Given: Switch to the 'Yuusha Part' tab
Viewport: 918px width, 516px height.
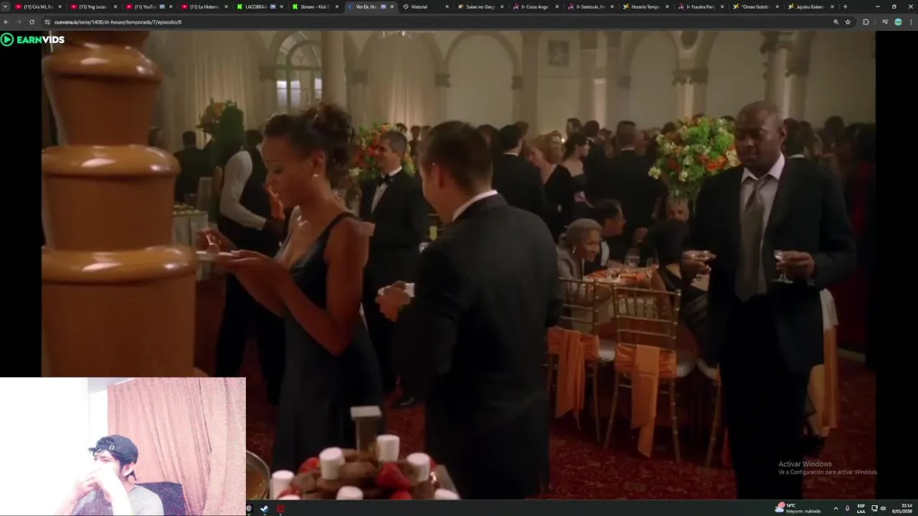Looking at the screenshot, I should tap(702, 6).
